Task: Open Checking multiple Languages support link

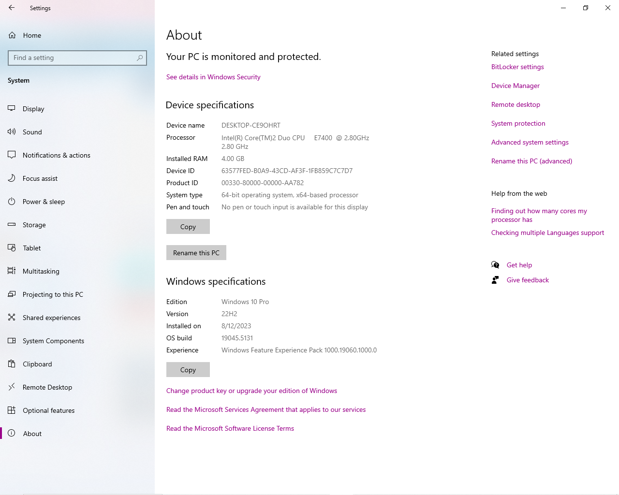Action: (x=548, y=233)
